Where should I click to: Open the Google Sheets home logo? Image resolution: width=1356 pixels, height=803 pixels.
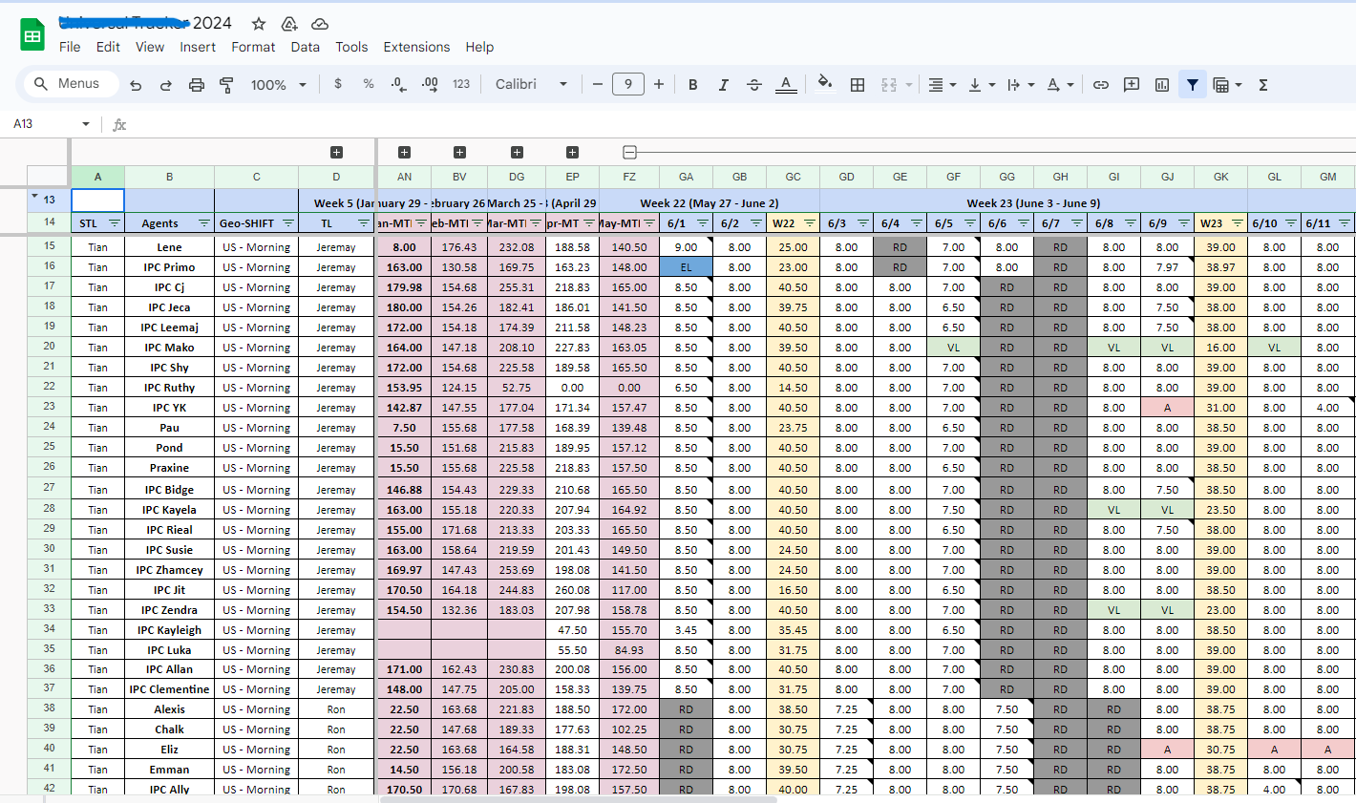pos(32,35)
